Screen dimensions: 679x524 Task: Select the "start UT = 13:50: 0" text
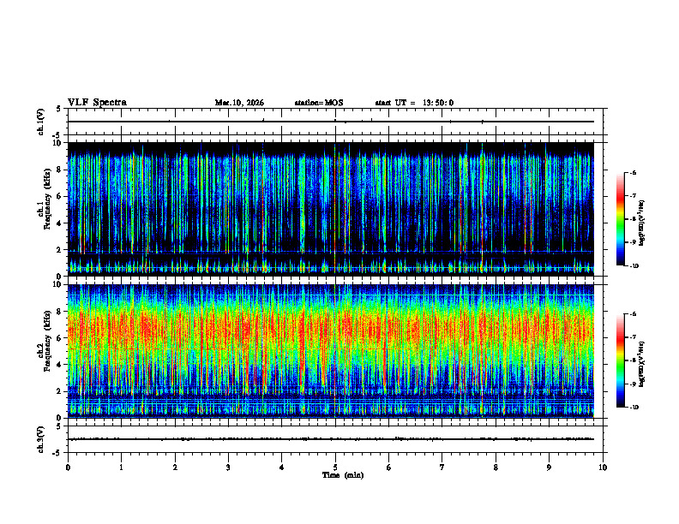point(414,103)
